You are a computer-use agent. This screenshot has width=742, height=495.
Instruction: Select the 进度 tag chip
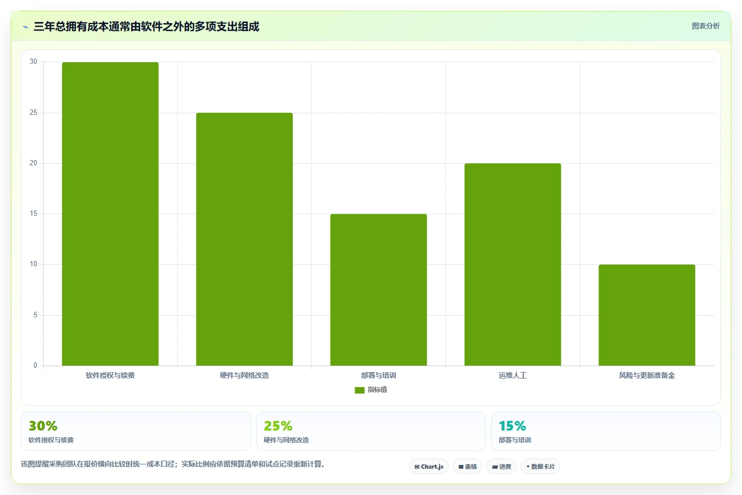[501, 467]
